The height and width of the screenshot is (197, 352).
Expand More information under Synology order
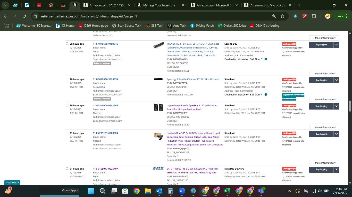[x=324, y=100]
